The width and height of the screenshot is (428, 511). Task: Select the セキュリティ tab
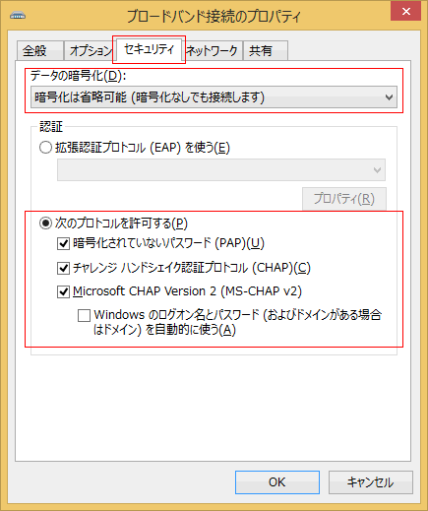point(150,49)
